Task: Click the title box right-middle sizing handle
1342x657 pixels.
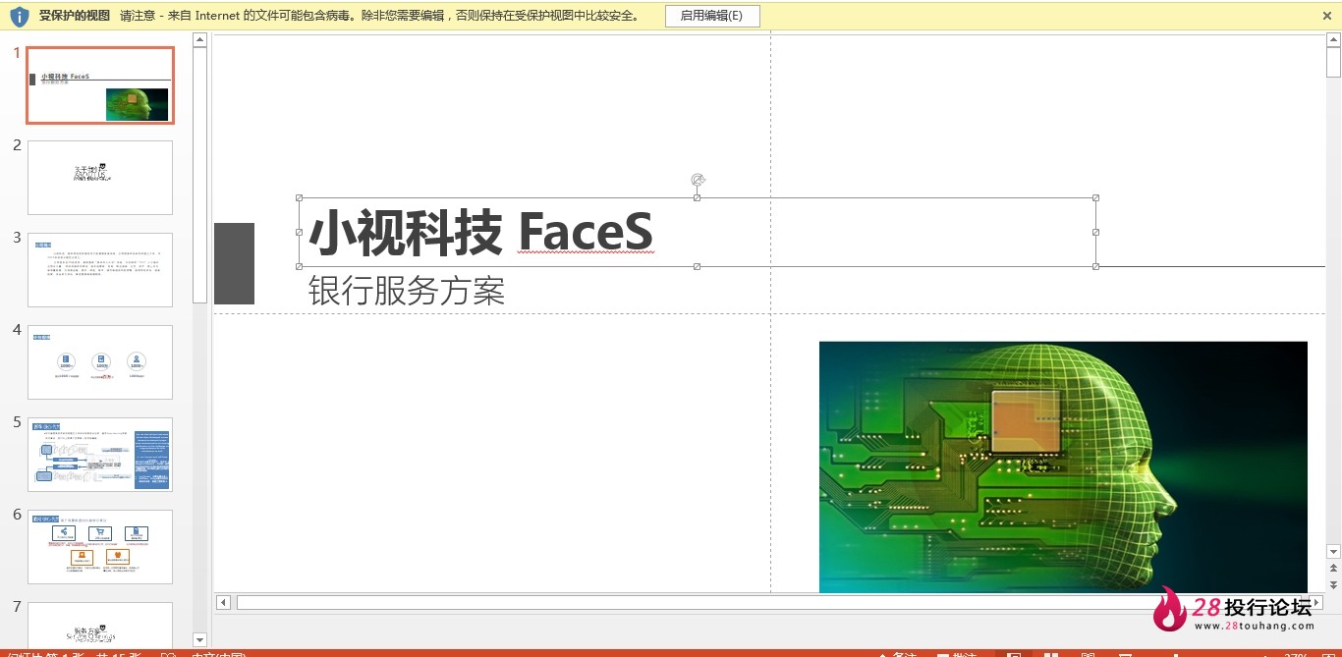Action: tap(1095, 232)
